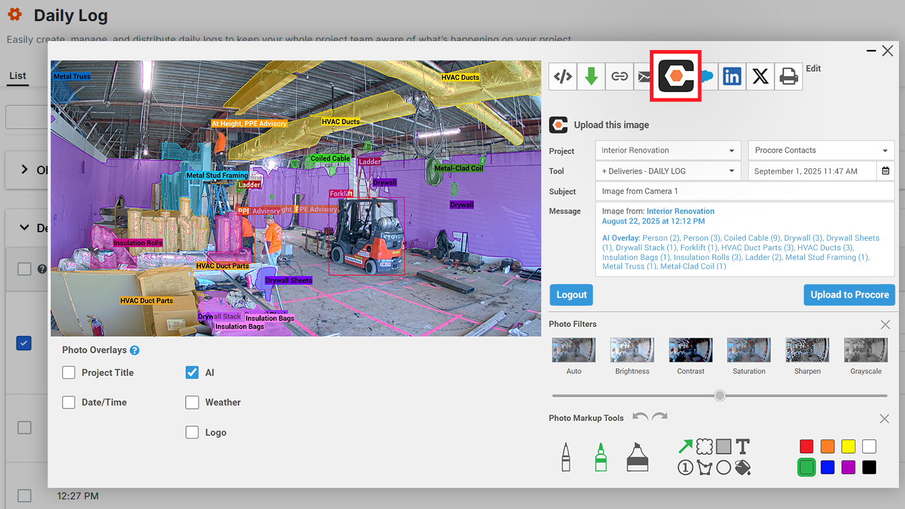Select the paint bucket fill tool
The image size is (905, 509).
coord(743,467)
